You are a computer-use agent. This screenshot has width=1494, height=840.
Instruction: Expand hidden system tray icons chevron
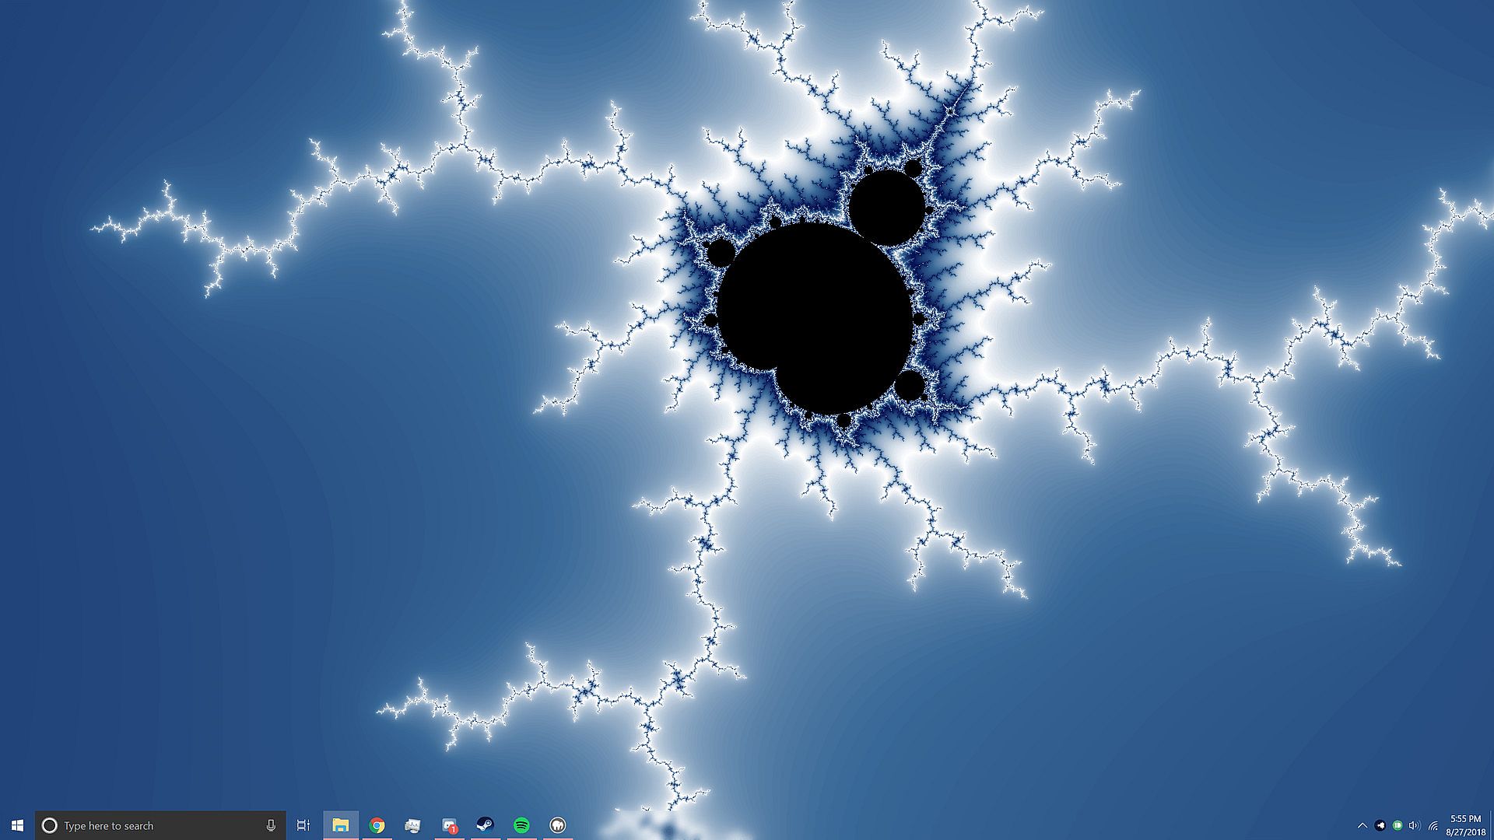pyautogui.click(x=1362, y=826)
